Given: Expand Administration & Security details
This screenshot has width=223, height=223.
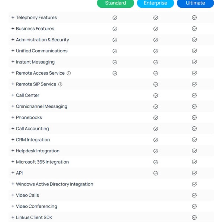Looking at the screenshot, I should coord(13,39).
